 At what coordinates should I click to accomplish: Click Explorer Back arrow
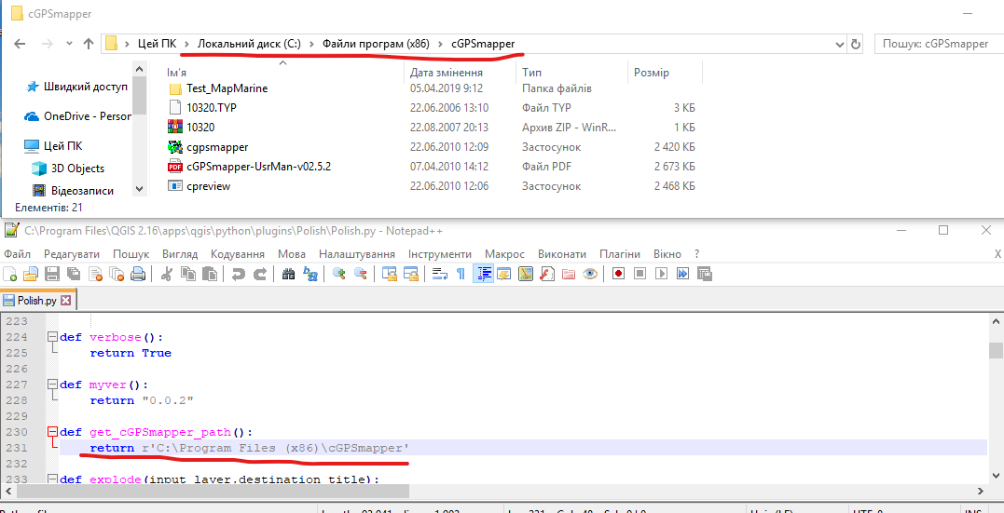pos(20,44)
